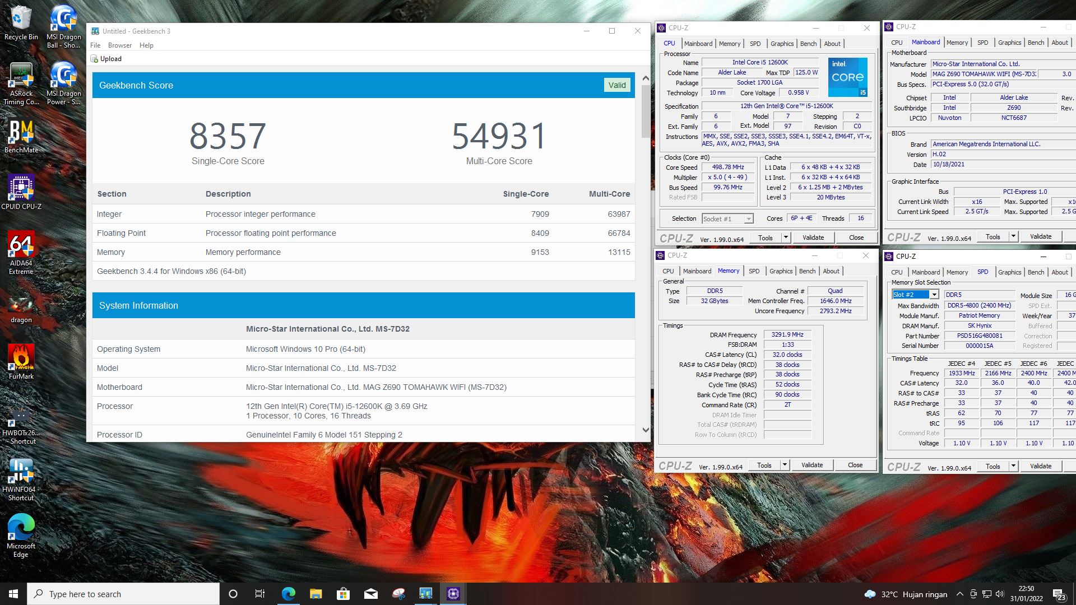Open Cortana circle in taskbar
This screenshot has height=605, width=1076.
233,594
